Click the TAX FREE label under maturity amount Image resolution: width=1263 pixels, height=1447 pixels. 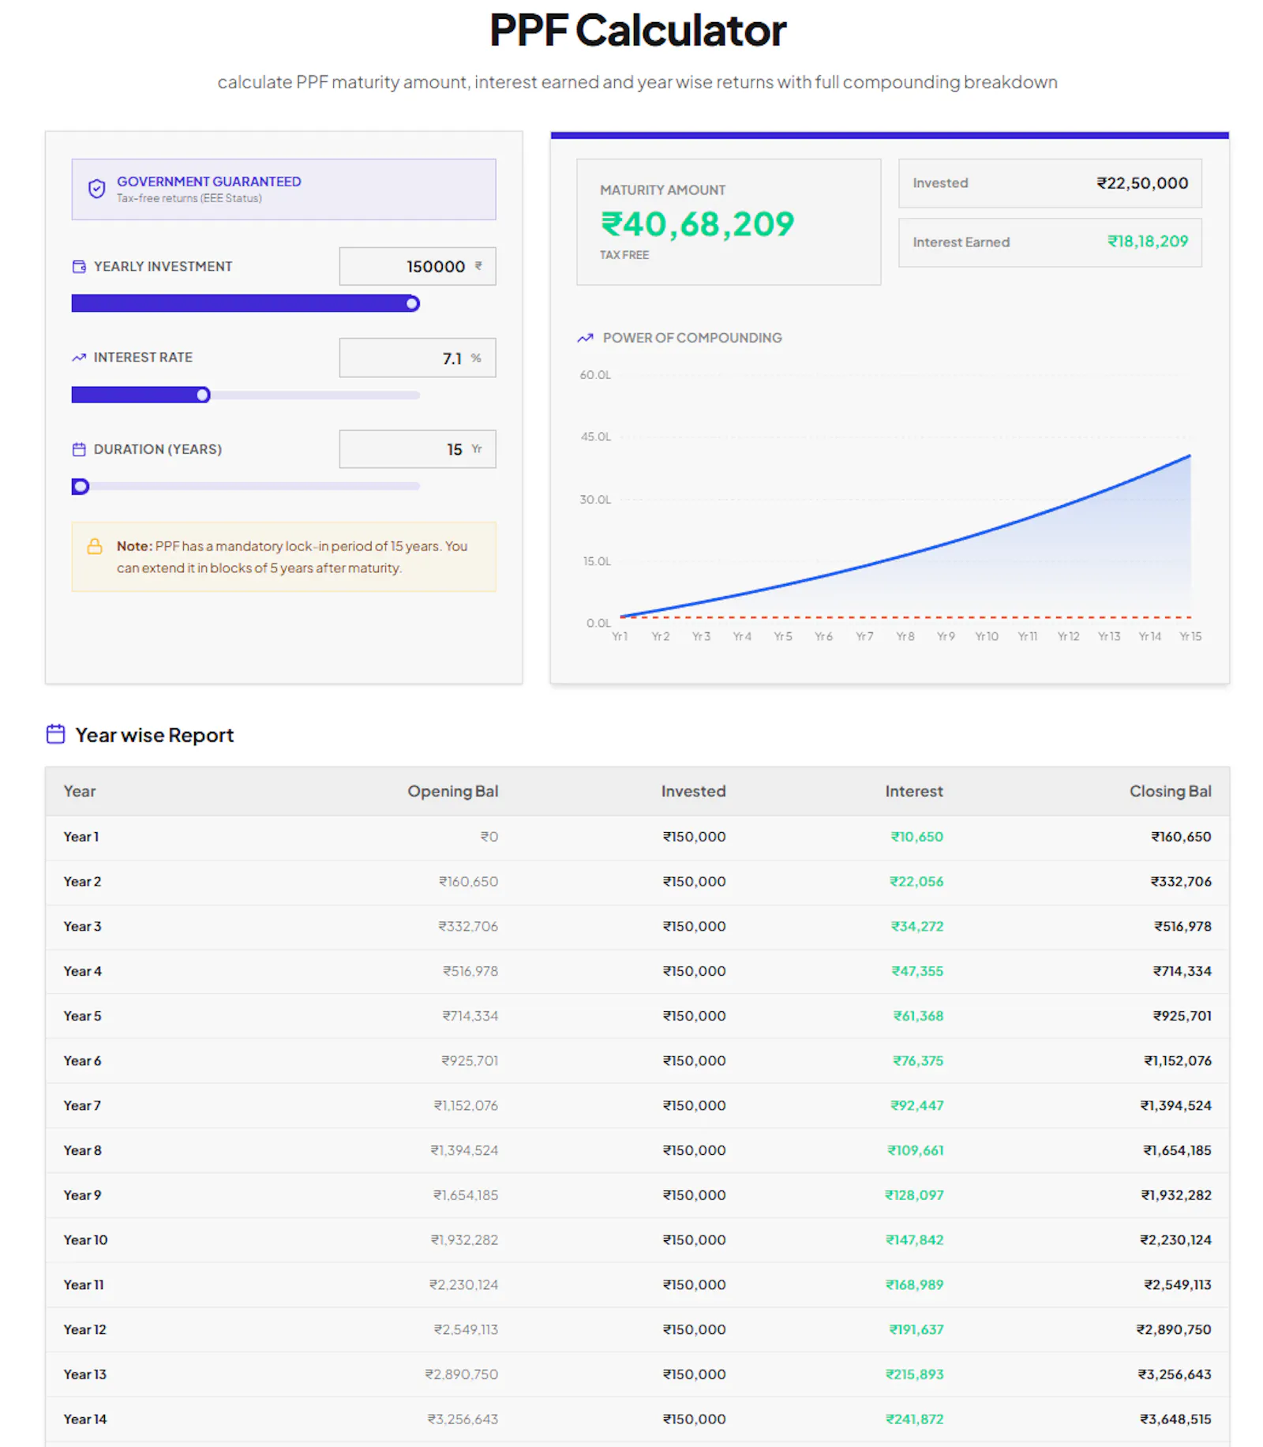pyautogui.click(x=624, y=255)
